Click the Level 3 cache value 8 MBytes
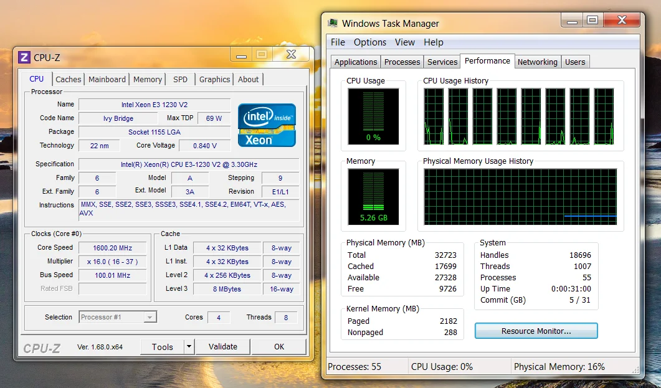The width and height of the screenshot is (661, 388). tap(227, 289)
